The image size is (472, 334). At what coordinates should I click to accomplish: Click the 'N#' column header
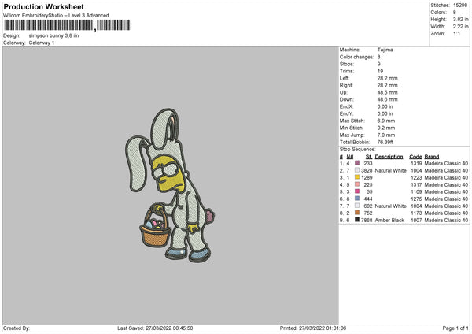point(350,157)
